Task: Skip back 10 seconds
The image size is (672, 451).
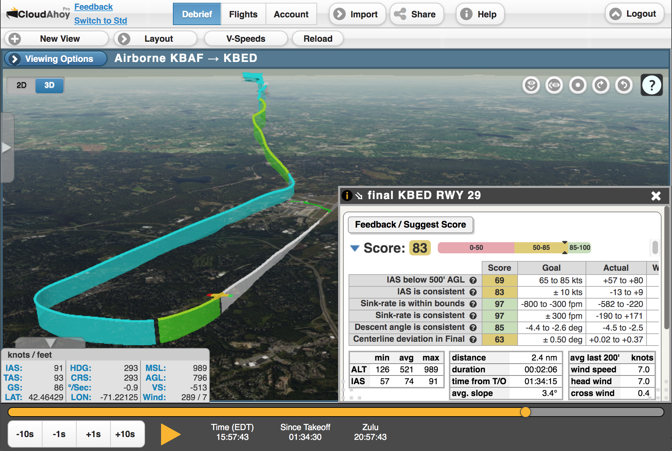Action: [25, 434]
